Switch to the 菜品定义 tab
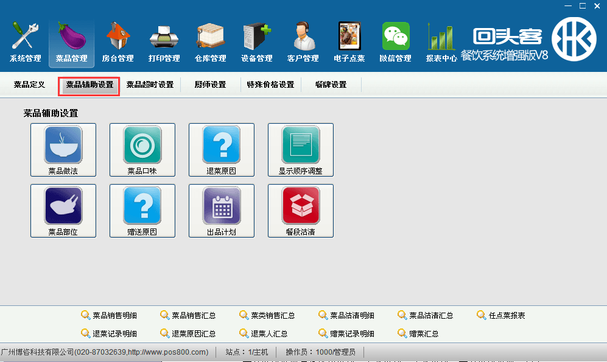This screenshot has height=362, width=607. (x=30, y=85)
